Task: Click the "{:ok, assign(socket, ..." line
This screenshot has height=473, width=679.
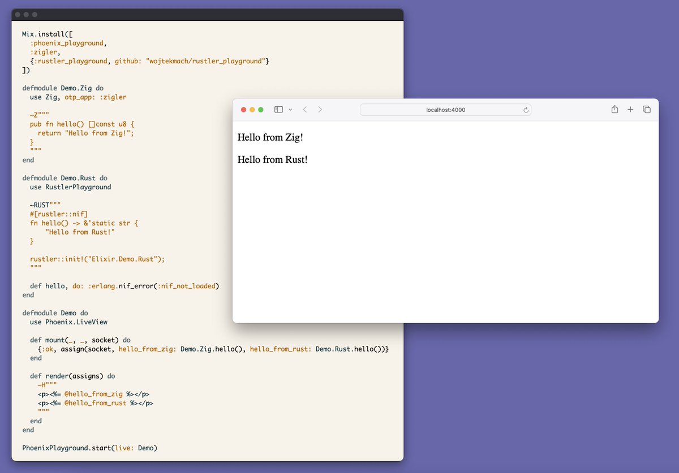Action: [x=213, y=349]
